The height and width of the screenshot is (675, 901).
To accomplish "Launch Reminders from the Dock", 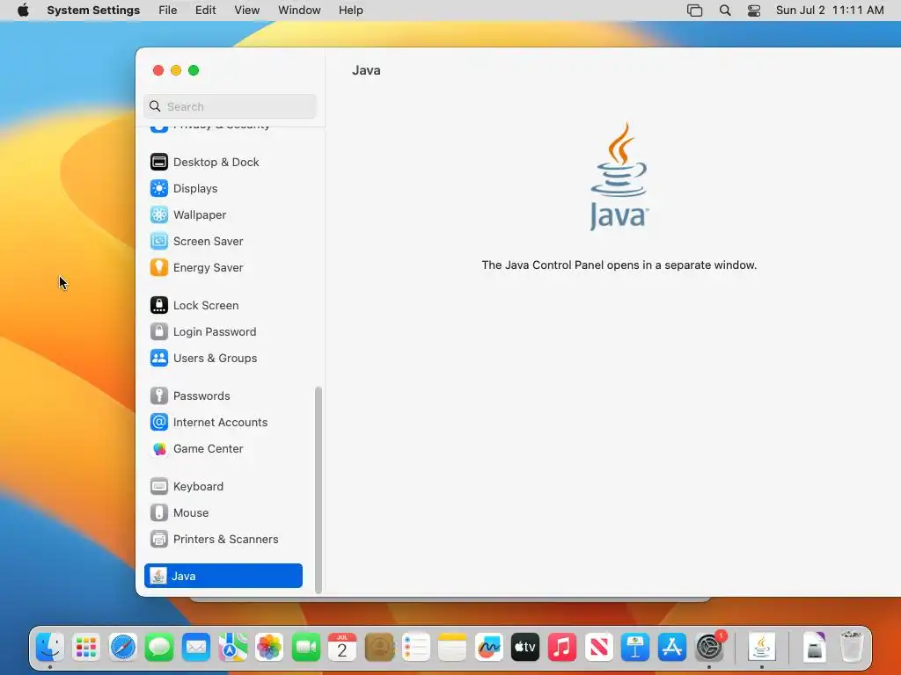I will click(415, 648).
